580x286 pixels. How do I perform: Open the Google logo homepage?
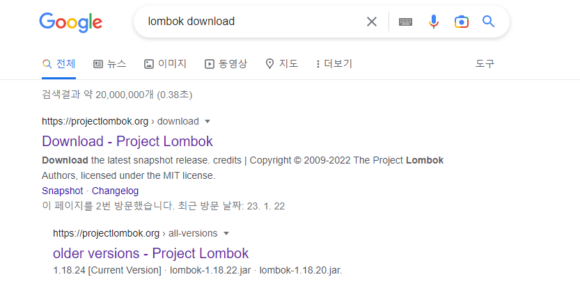pos(70,22)
